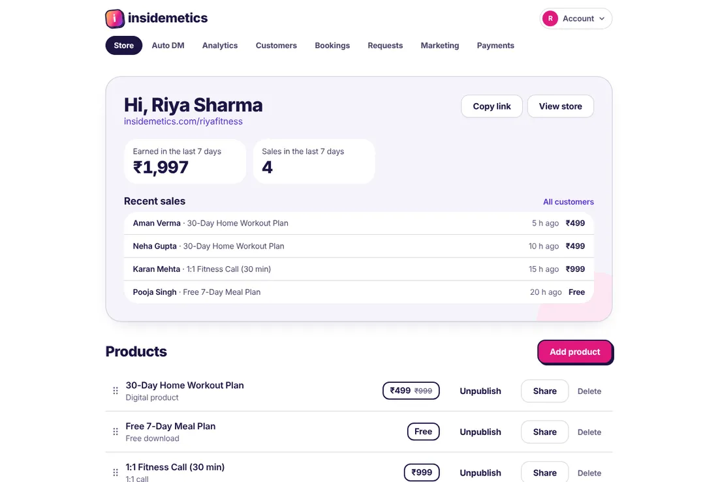Click the insidemetics logo icon
This screenshot has width=718, height=482.
point(114,18)
